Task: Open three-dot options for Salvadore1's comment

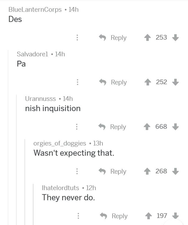Action: pyautogui.click(x=77, y=82)
